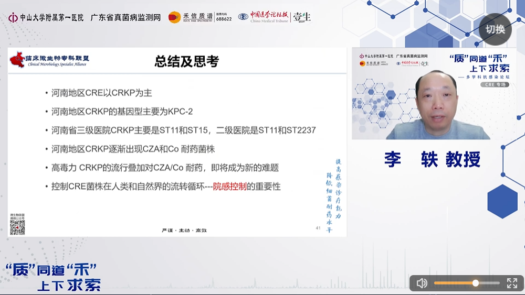Click the 中山大学附属第一医院 logo in header
The height and width of the screenshot is (295, 525).
(x=46, y=18)
